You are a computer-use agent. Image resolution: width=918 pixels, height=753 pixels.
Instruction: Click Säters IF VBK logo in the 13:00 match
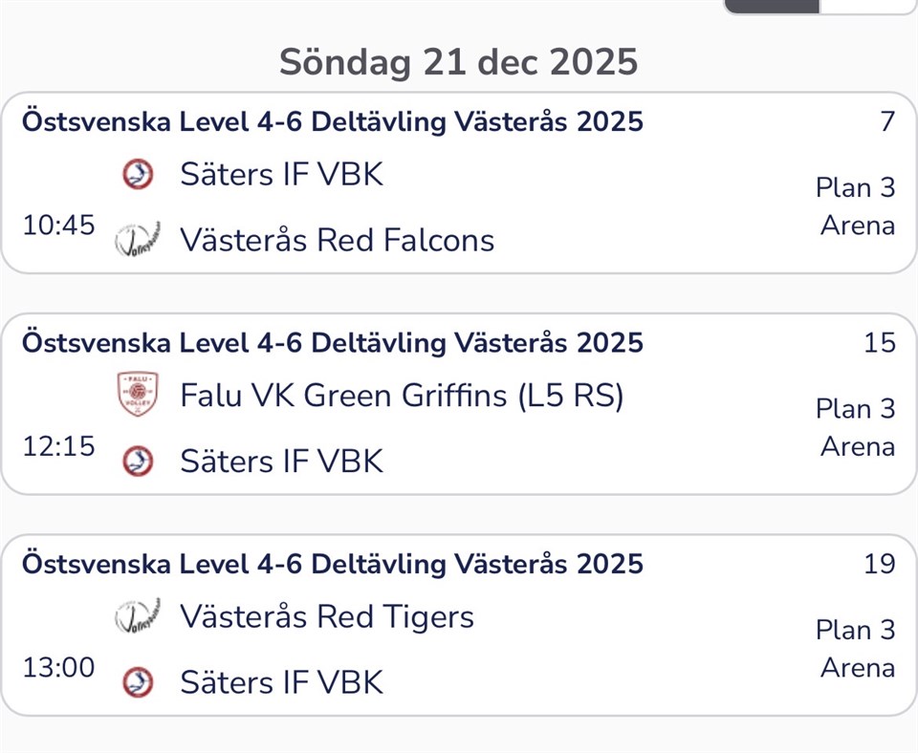(x=139, y=682)
